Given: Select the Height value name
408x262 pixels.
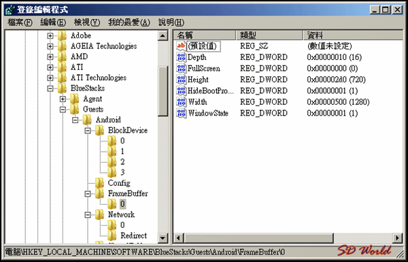Looking at the screenshot, I should 198,80.
